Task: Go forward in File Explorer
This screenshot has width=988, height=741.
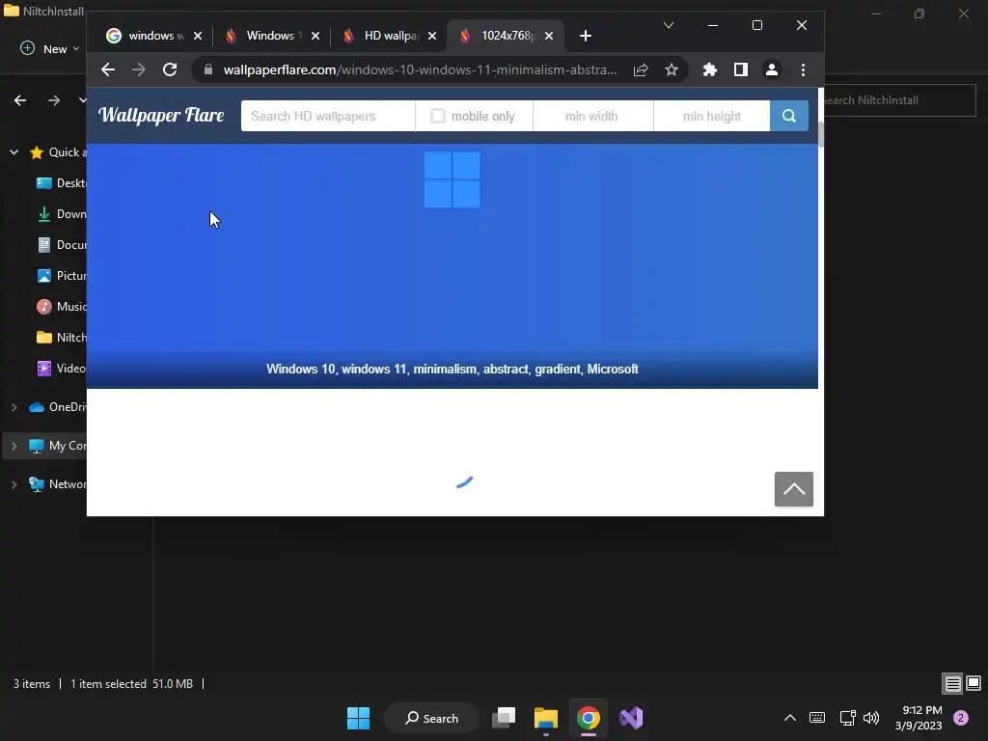Action: tap(54, 100)
